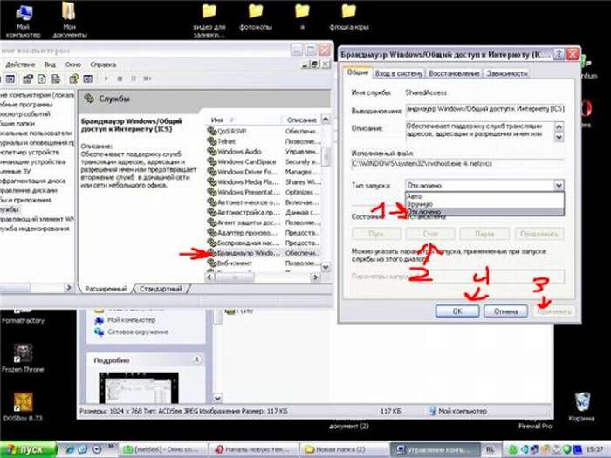Select the фотожопы desktop folder

(256, 17)
